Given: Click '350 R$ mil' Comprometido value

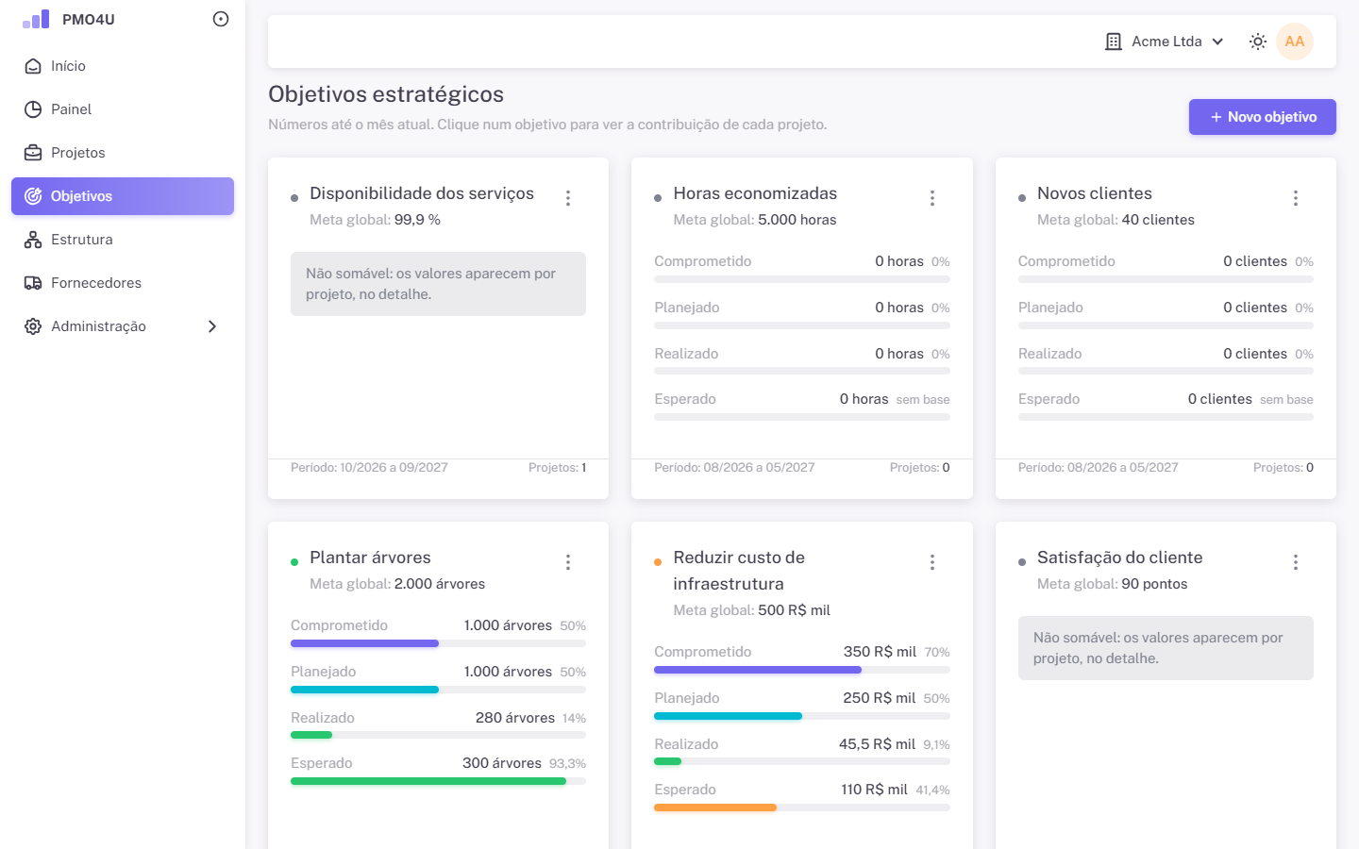Looking at the screenshot, I should point(880,652).
